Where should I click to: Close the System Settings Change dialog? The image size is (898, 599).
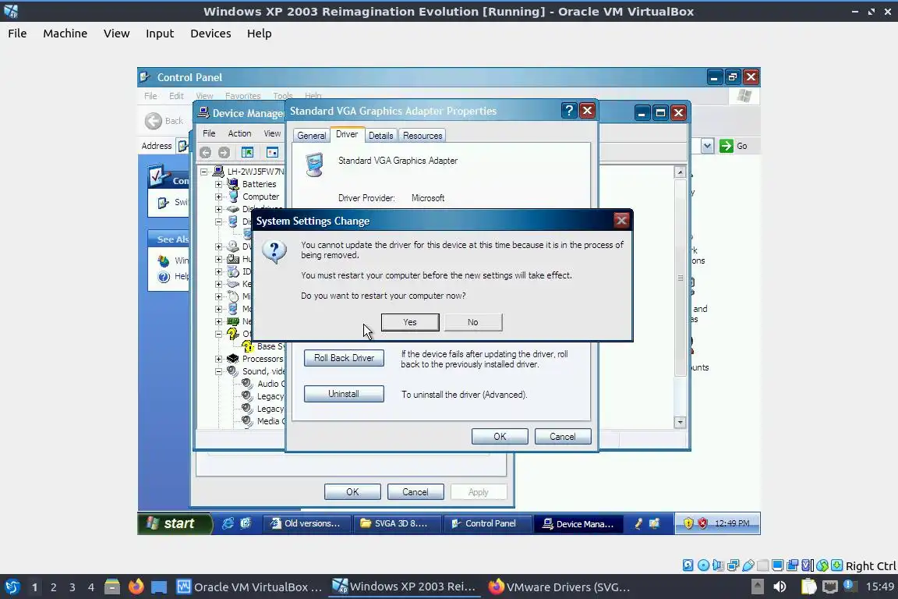pyautogui.click(x=621, y=221)
